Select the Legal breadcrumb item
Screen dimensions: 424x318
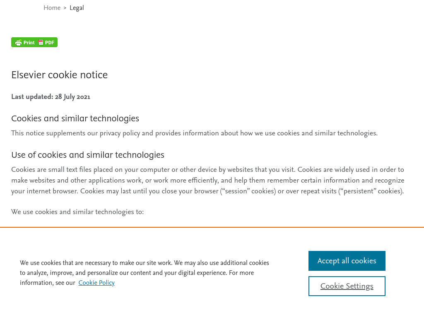(x=77, y=8)
